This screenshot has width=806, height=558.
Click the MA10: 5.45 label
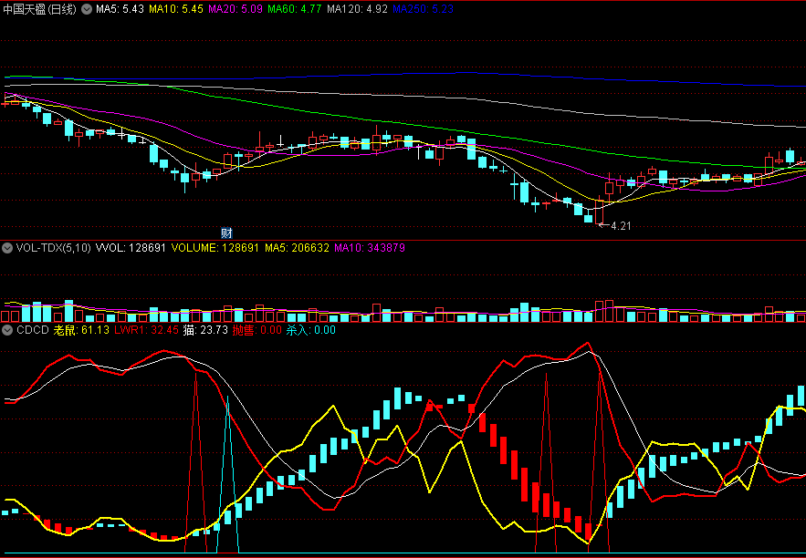click(x=178, y=9)
